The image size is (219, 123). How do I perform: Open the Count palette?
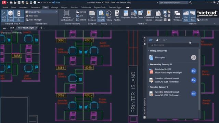pos(140,15)
